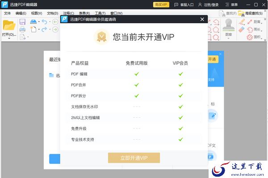Open the 文档(D) menu

pyautogui.click(x=53, y=13)
